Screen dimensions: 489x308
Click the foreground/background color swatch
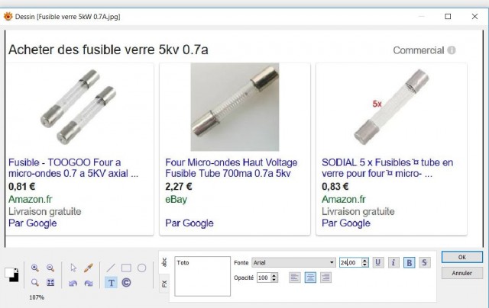[x=12, y=274]
